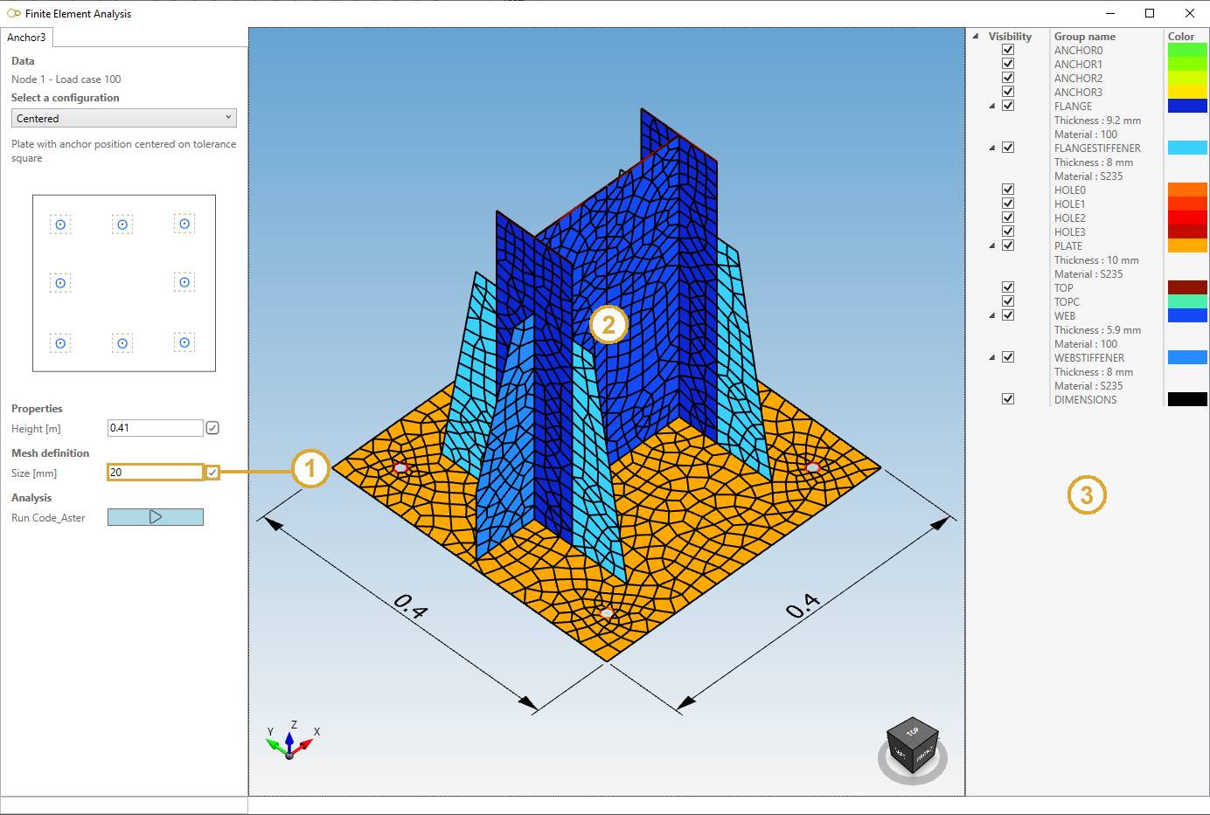Collapse the WEBSTIFFENER group details
This screenshot has width=1210, height=815.
[992, 357]
